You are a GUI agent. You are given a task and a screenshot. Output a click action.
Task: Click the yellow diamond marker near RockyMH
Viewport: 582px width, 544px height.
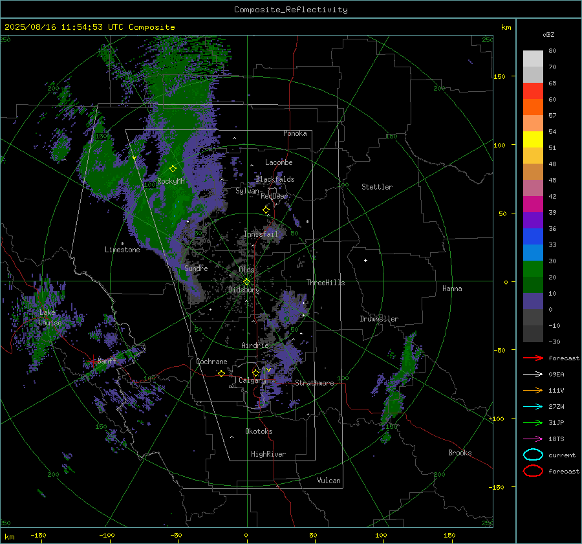point(173,169)
